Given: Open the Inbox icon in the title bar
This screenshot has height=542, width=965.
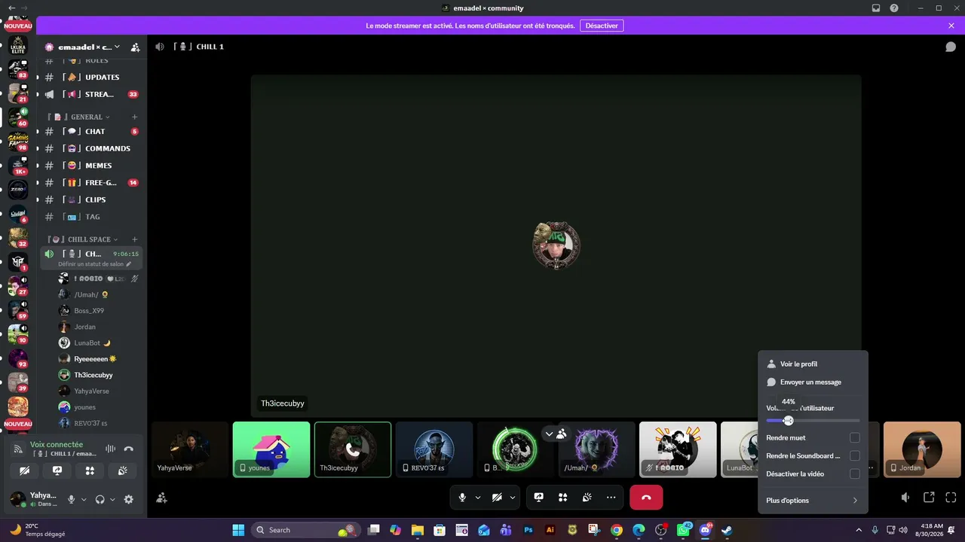Looking at the screenshot, I should (876, 8).
